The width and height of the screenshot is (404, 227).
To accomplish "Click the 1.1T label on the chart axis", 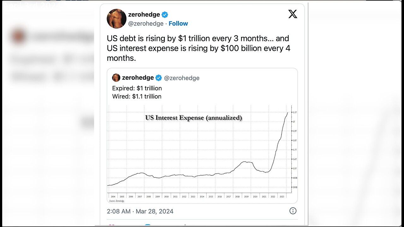I will (294, 113).
